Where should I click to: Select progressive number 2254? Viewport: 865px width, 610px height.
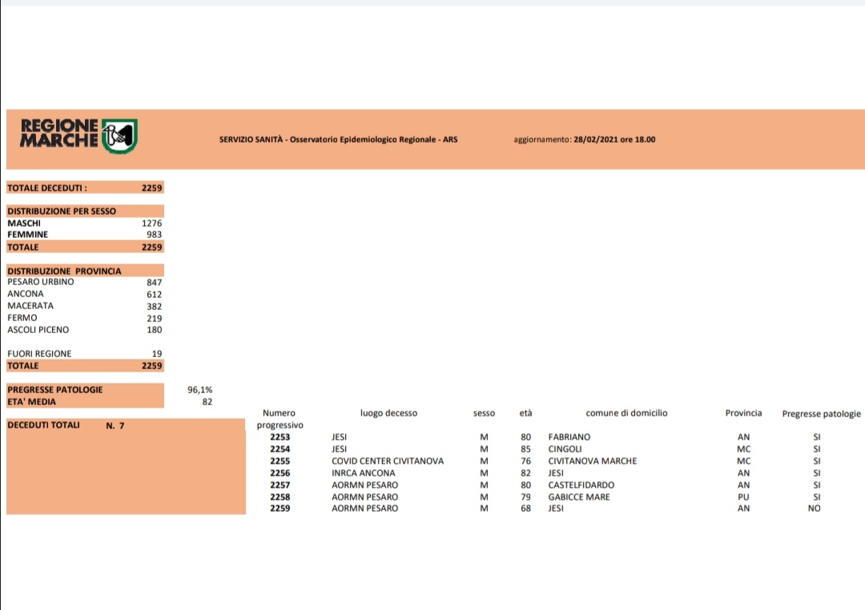(x=280, y=449)
